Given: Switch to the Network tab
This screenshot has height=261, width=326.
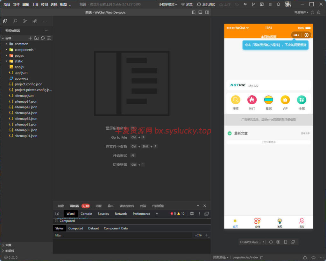Looking at the screenshot, I should tap(121, 214).
